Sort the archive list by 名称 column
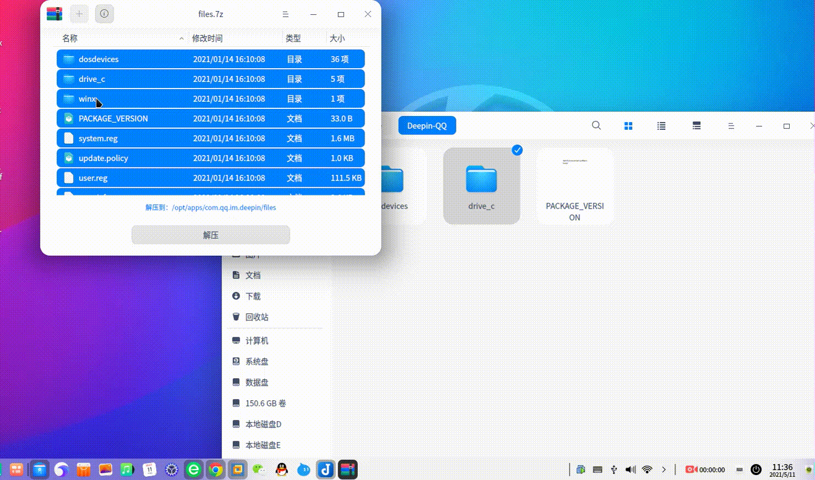 [x=70, y=38]
